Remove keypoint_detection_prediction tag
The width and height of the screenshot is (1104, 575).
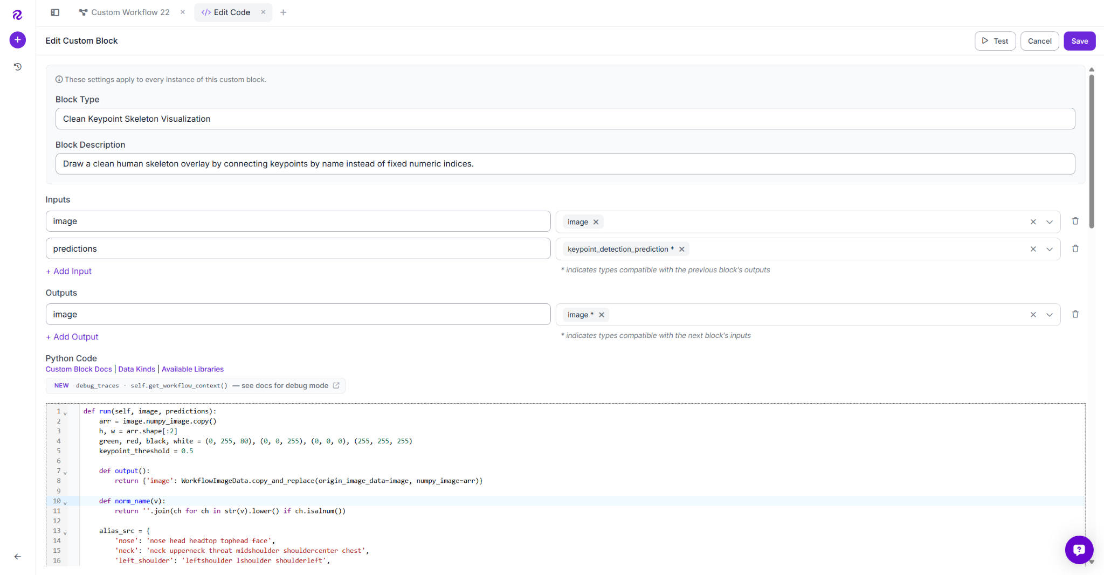point(681,249)
